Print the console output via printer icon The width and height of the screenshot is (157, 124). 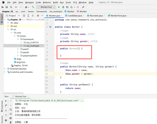[x=11, y=118]
